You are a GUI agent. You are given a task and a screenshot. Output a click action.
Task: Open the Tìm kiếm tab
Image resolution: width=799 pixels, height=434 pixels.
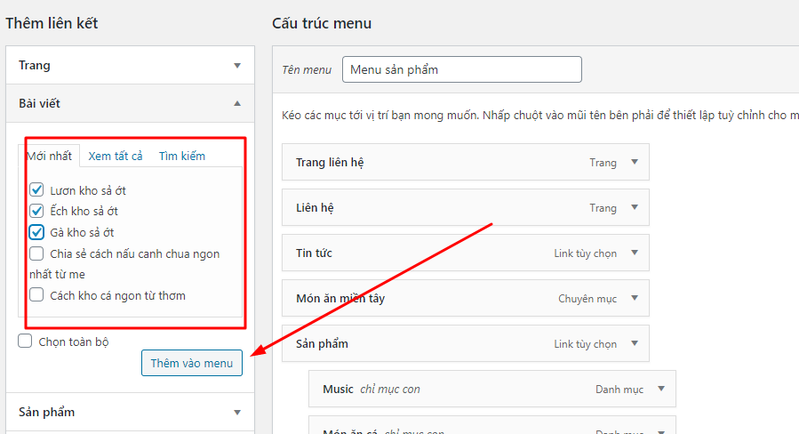point(182,156)
